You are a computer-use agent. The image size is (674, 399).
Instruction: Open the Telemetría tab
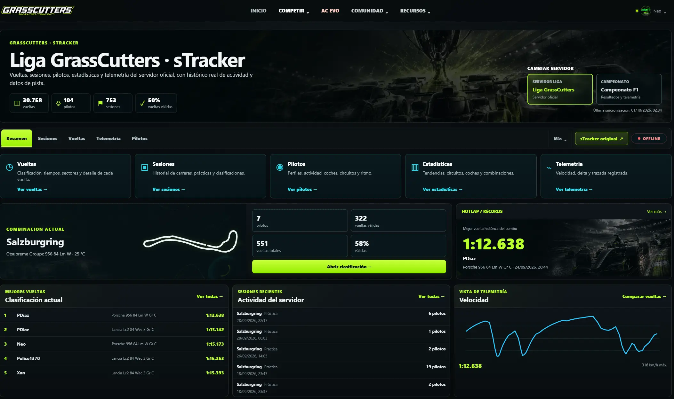(x=108, y=138)
